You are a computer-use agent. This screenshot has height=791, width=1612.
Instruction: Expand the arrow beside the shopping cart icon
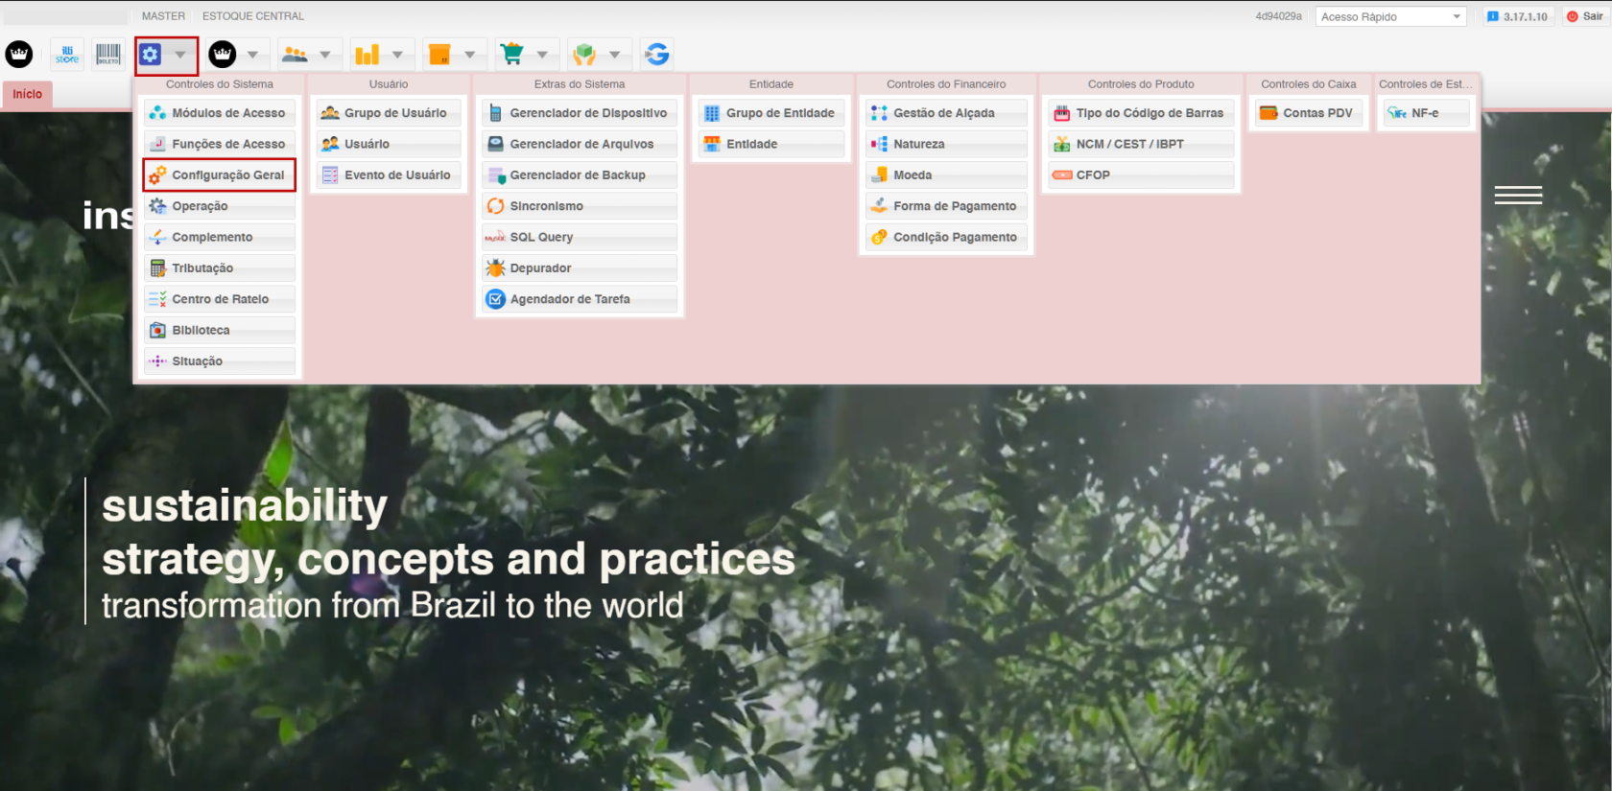coord(542,55)
